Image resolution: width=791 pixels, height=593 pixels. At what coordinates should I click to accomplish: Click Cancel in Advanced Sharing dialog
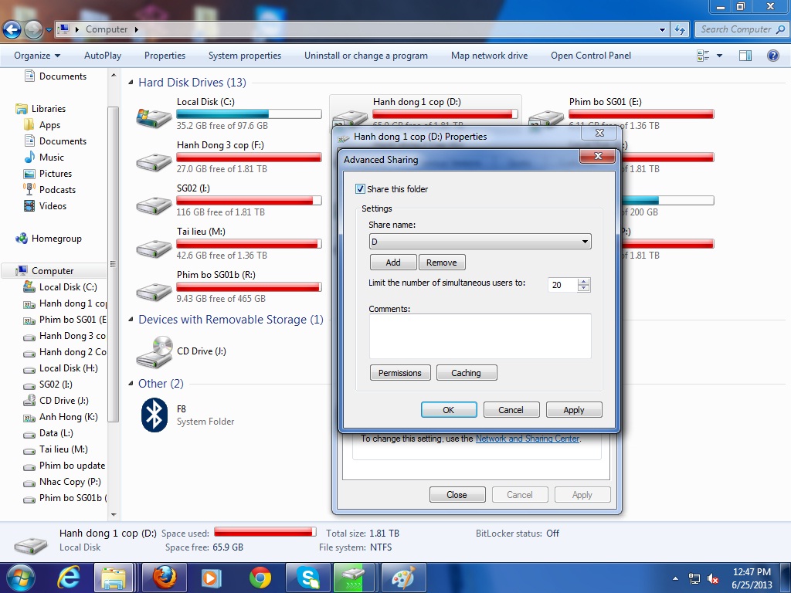511,410
